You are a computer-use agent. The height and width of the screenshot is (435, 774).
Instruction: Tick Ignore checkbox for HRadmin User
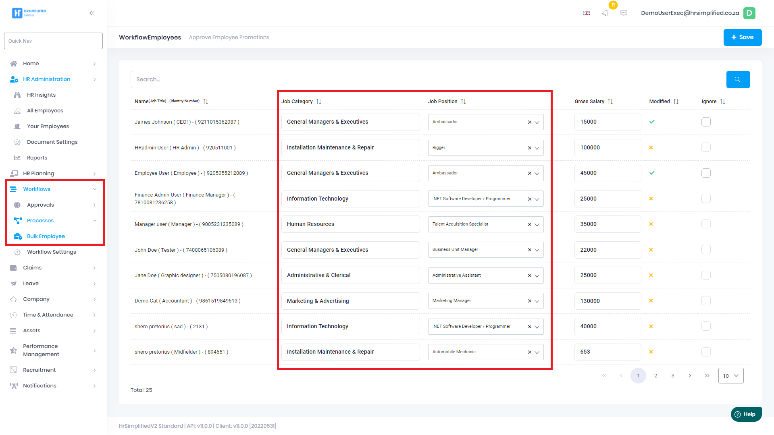coord(705,147)
